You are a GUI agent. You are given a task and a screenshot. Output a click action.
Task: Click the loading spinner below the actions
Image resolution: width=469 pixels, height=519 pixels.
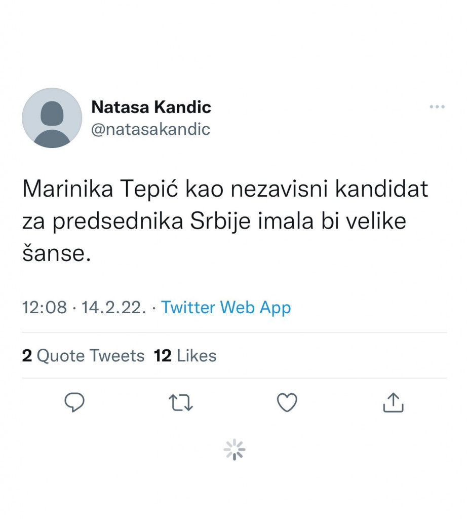point(234,448)
